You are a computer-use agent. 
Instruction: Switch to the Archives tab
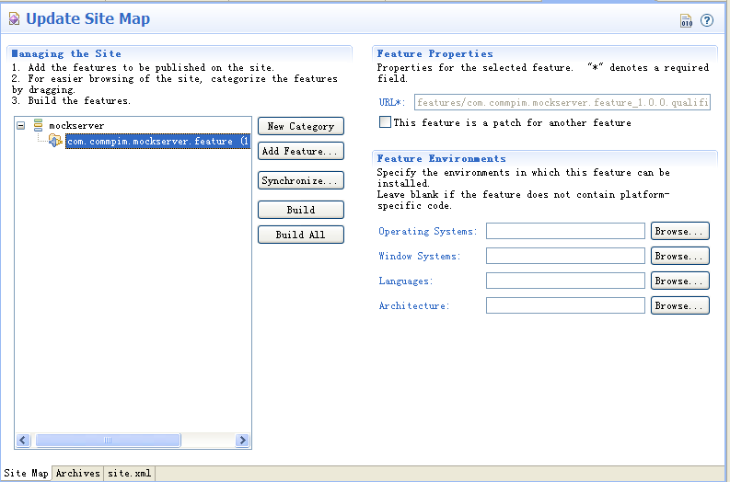point(77,474)
